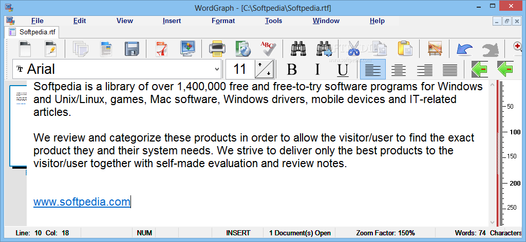Image resolution: width=526 pixels, height=242 pixels.
Task: Click the INSERT mode status indicator
Action: (x=238, y=233)
